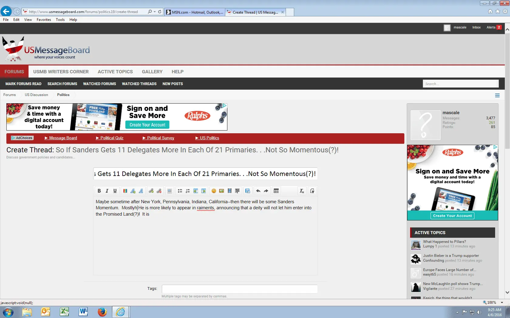Click the MARK FORUMS READ link

[23, 84]
